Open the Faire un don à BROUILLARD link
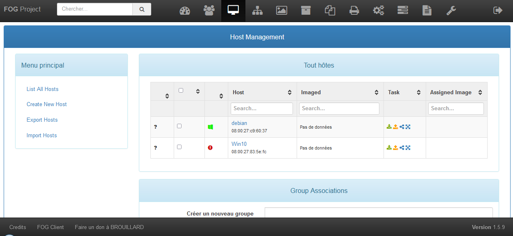513x236 pixels. 109,227
